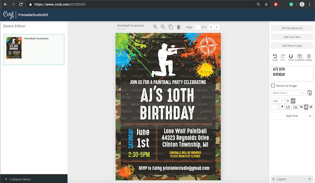Duplicate the selected element
This screenshot has width=315, height=183.
pyautogui.click(x=300, y=57)
